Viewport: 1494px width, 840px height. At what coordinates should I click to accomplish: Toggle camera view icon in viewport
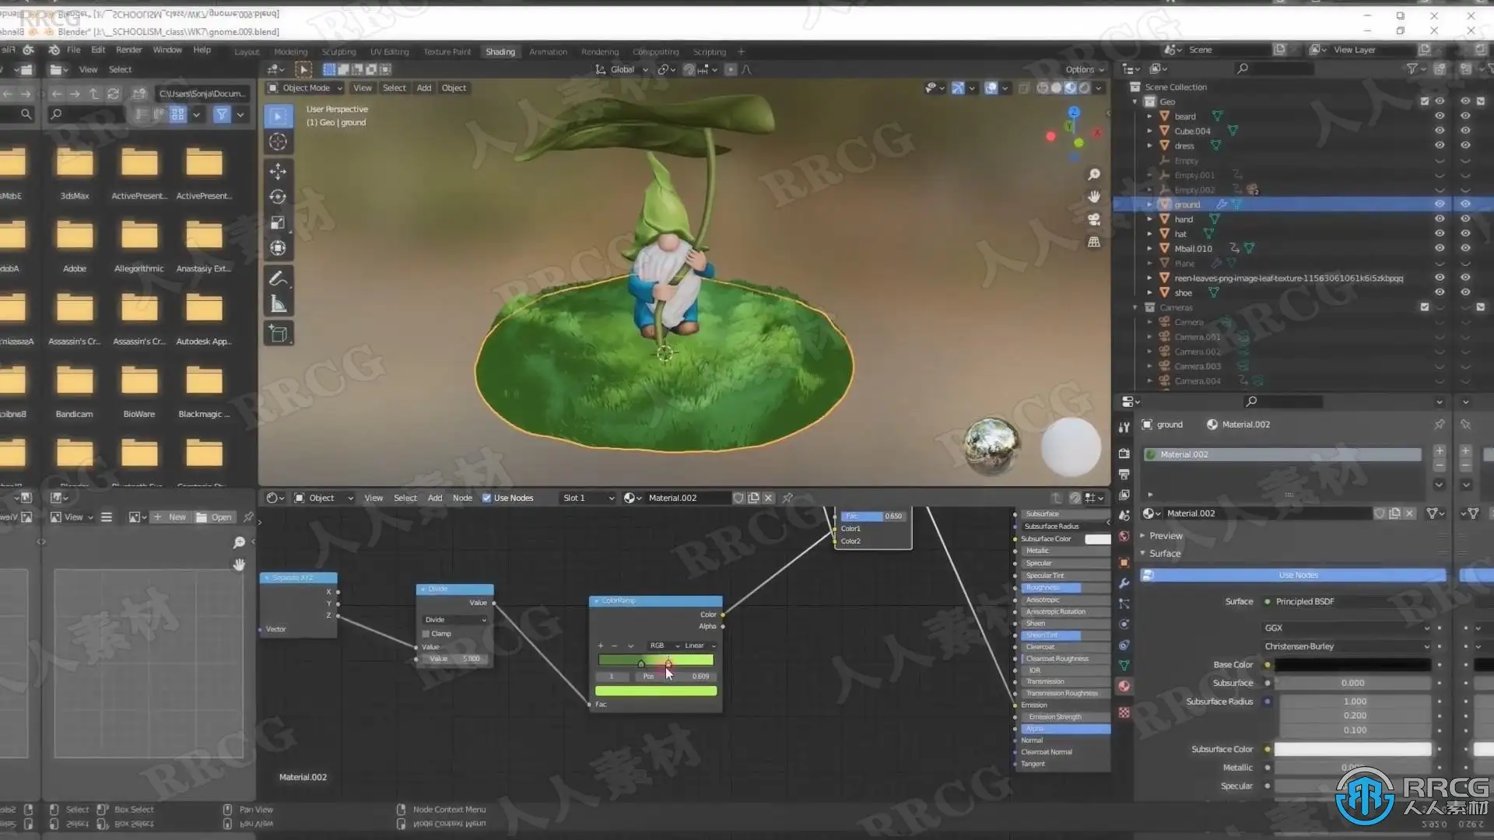point(1094,219)
